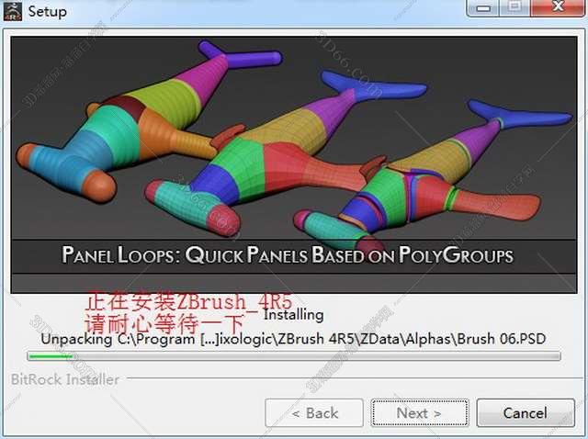The image size is (588, 439).
Task: Click the disabled maximize button
Action: [515, 7]
